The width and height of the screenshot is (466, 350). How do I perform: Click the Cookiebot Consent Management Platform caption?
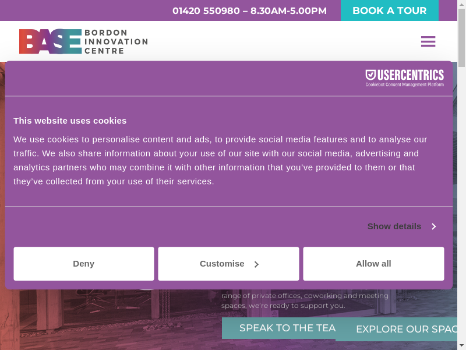404,85
